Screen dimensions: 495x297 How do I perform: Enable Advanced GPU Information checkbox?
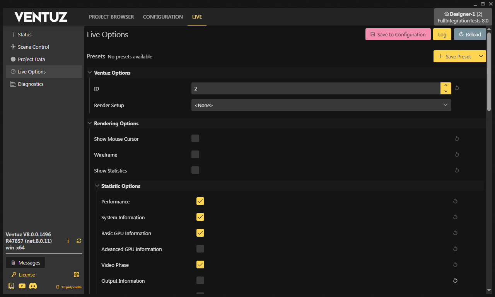click(x=200, y=249)
